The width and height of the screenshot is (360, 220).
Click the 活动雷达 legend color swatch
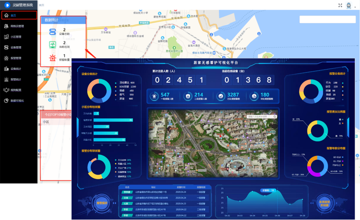pyautogui.click(x=116, y=83)
